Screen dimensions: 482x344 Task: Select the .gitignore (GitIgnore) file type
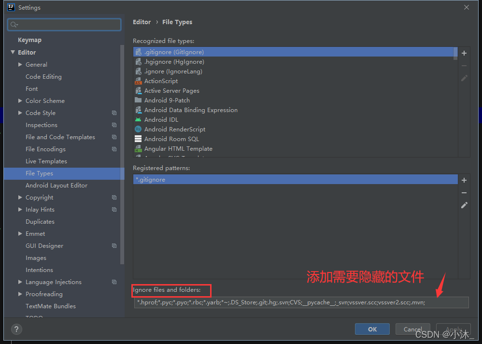pos(296,52)
